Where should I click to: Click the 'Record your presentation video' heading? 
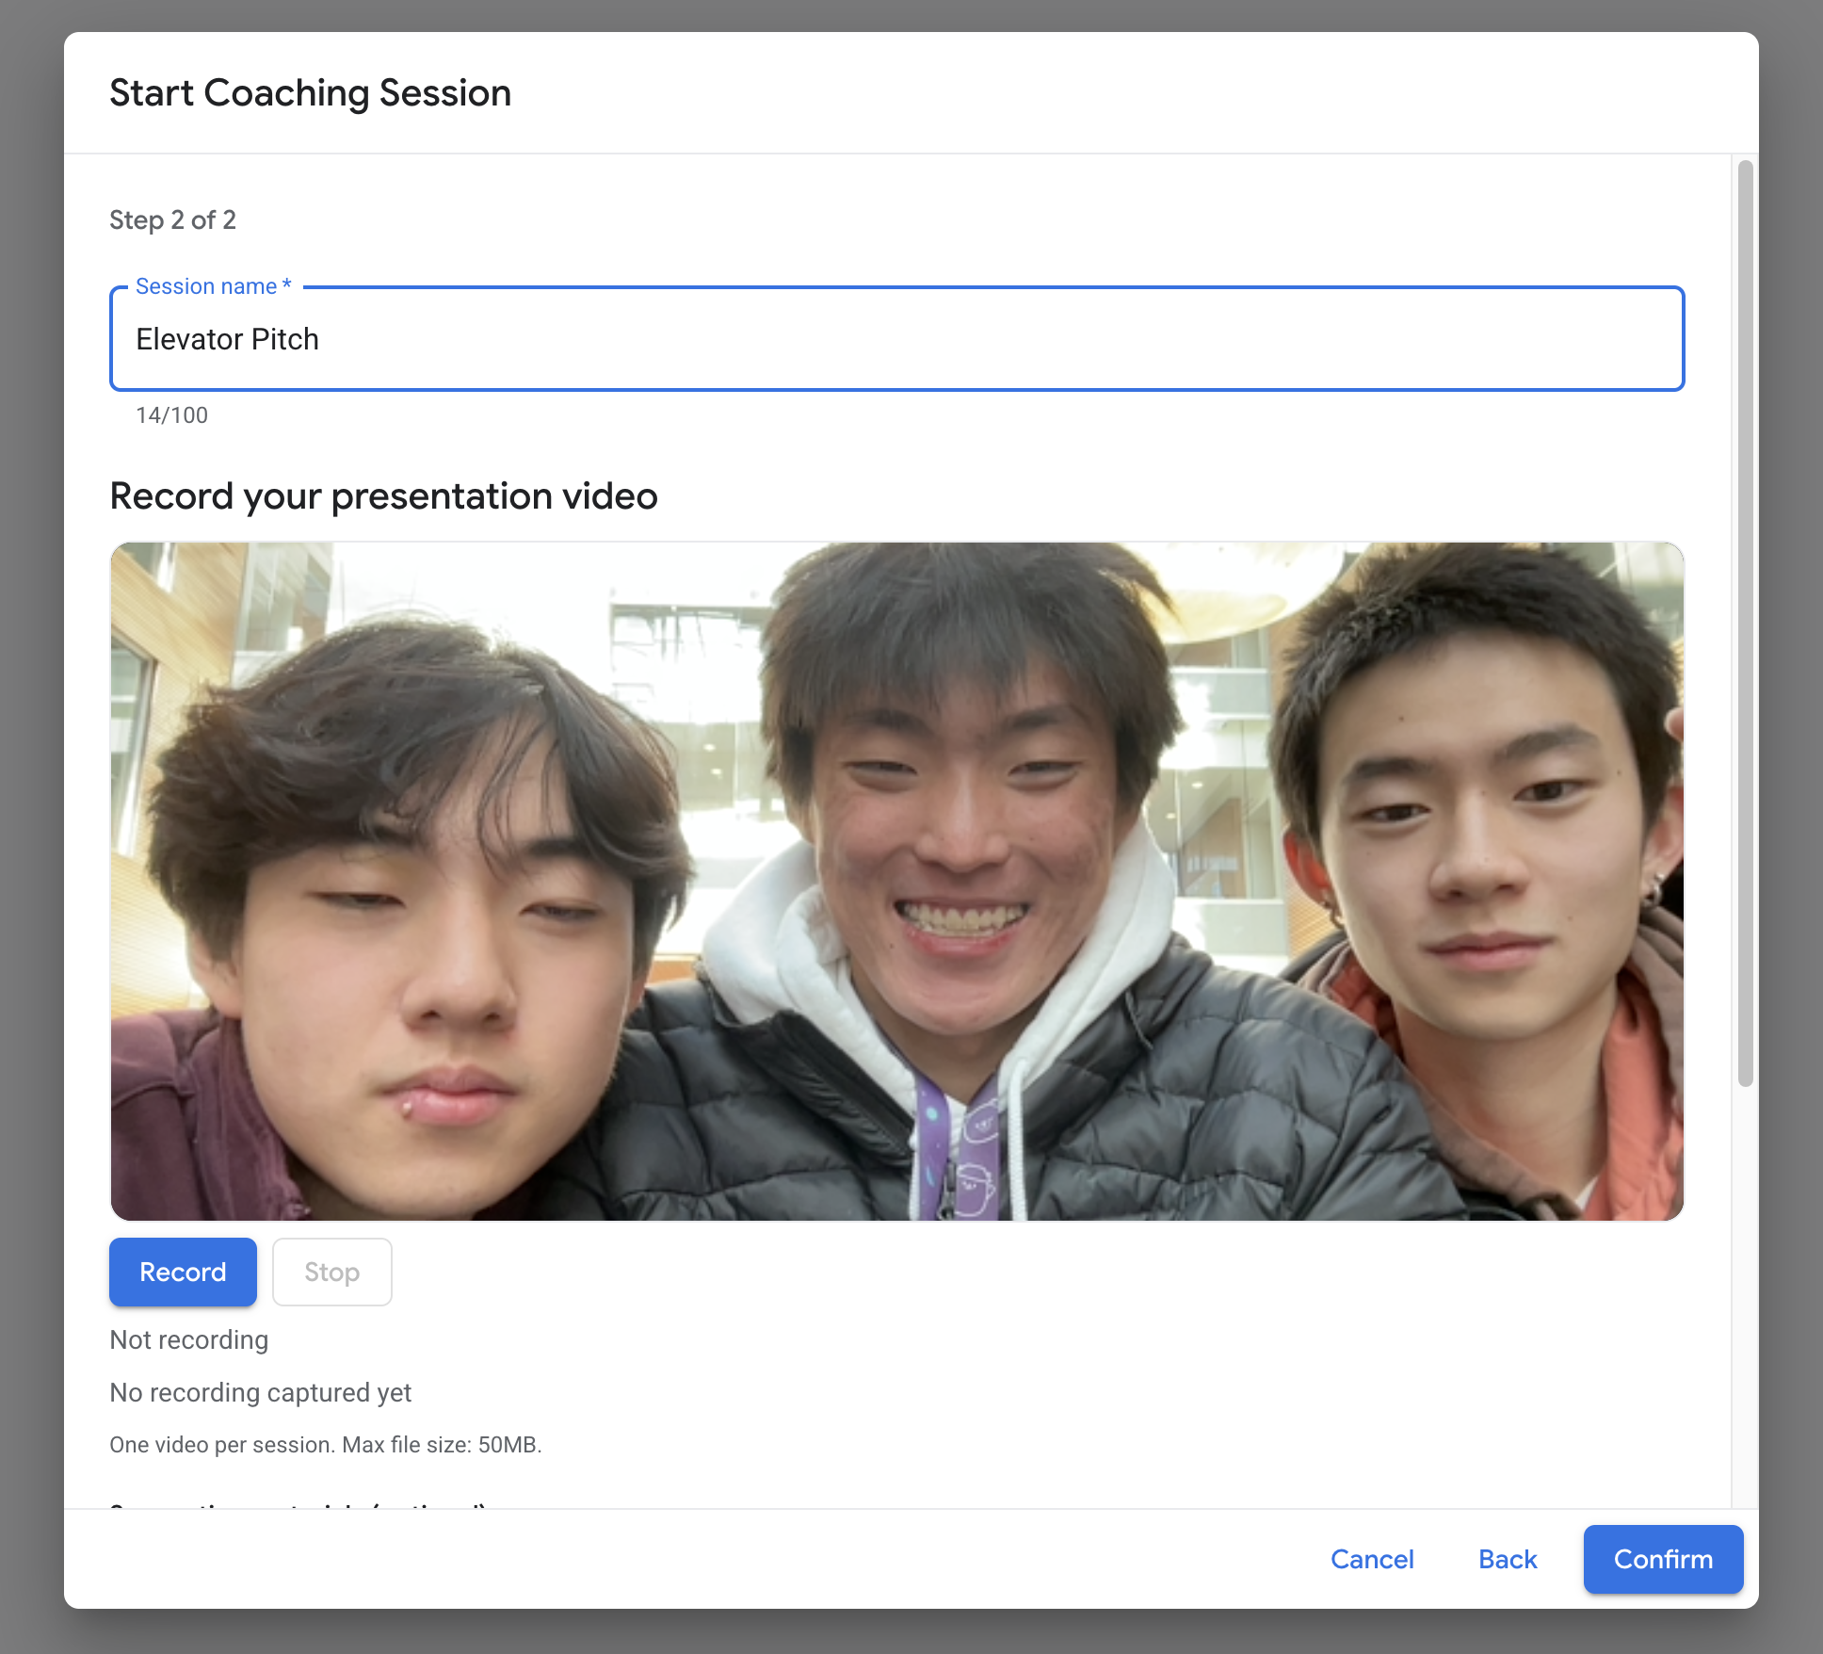383,496
